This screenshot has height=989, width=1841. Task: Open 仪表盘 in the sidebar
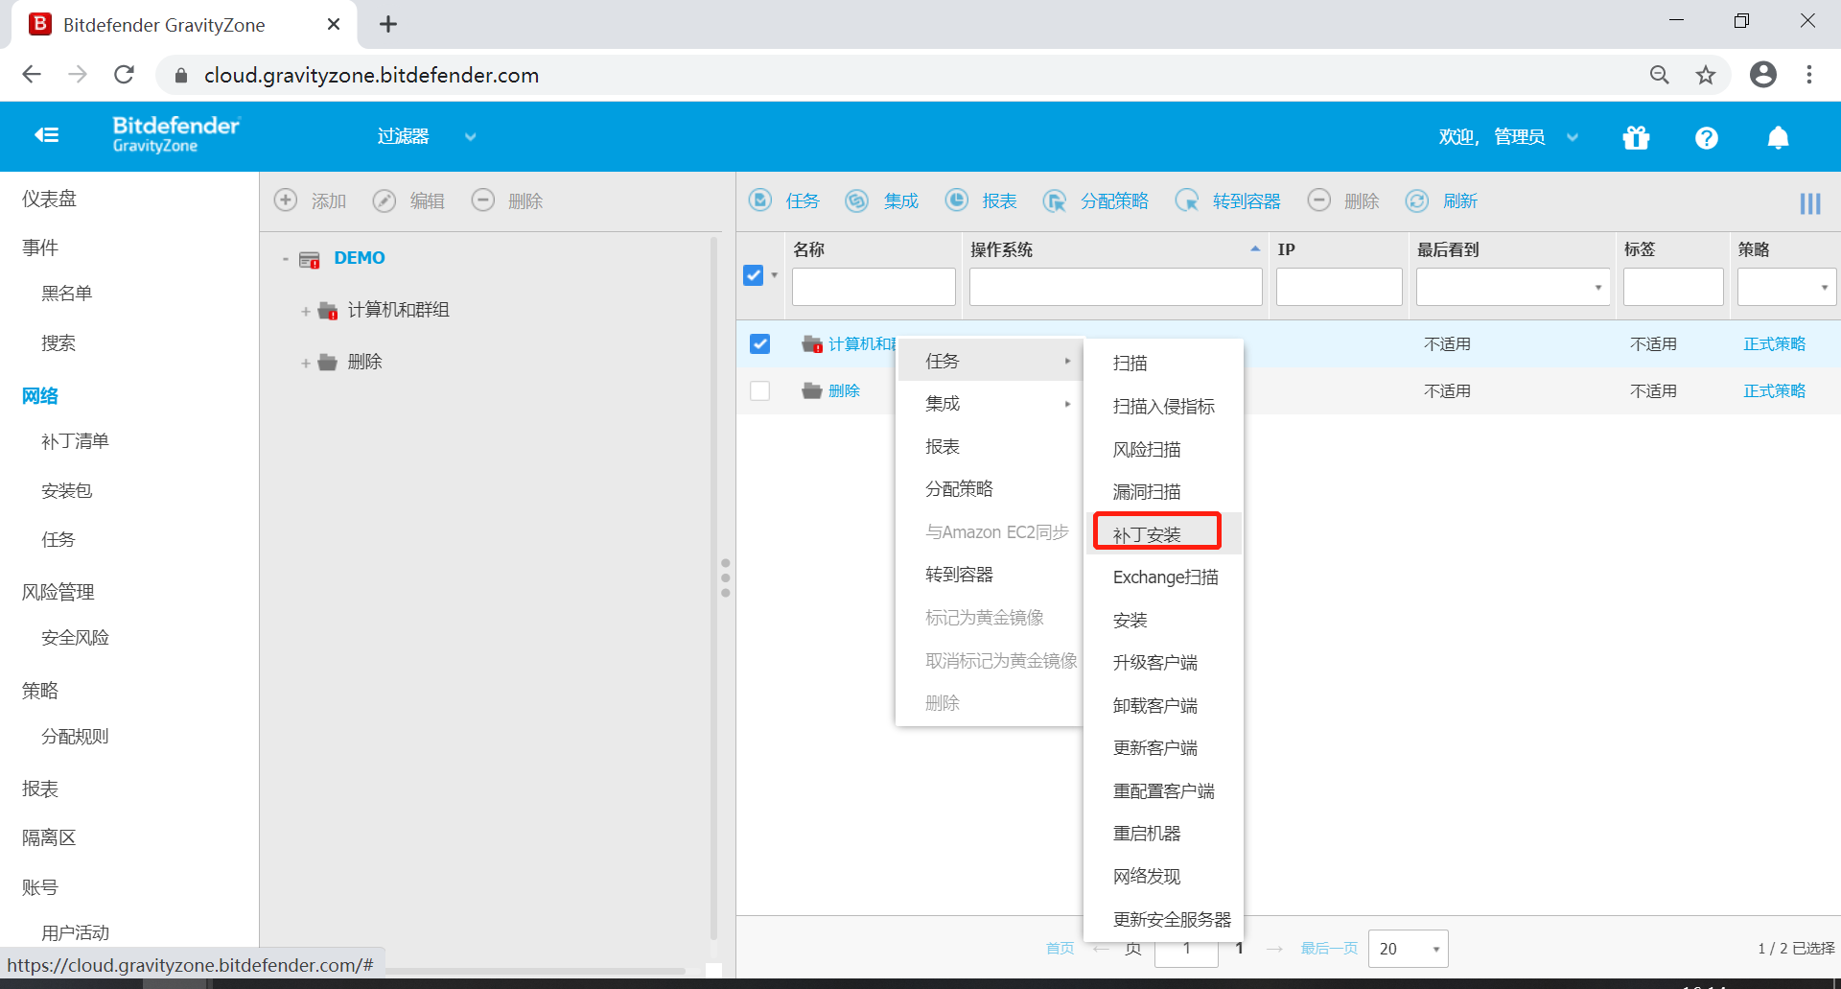(x=49, y=199)
